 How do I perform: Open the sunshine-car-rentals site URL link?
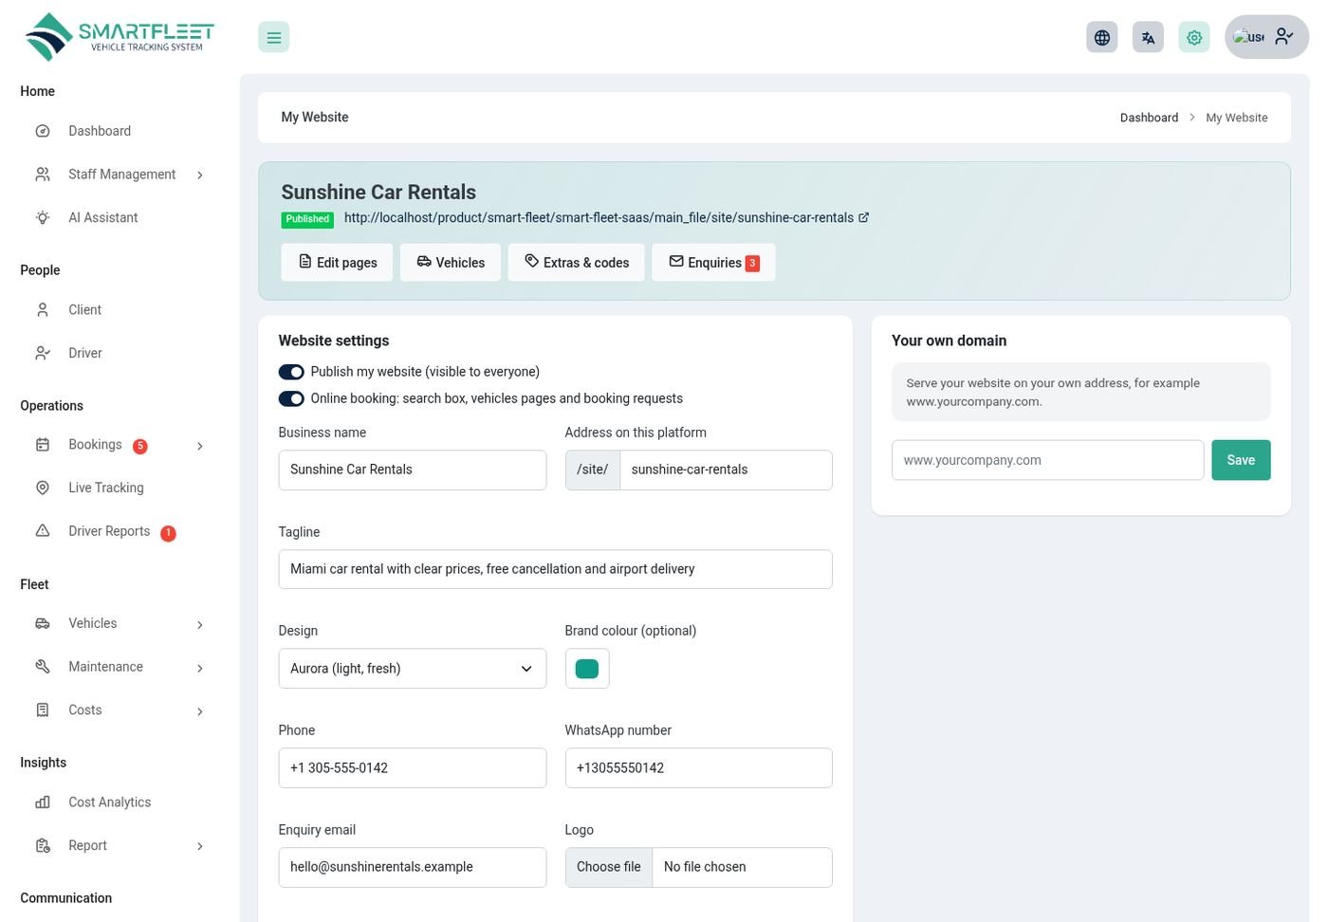pyautogui.click(x=599, y=217)
